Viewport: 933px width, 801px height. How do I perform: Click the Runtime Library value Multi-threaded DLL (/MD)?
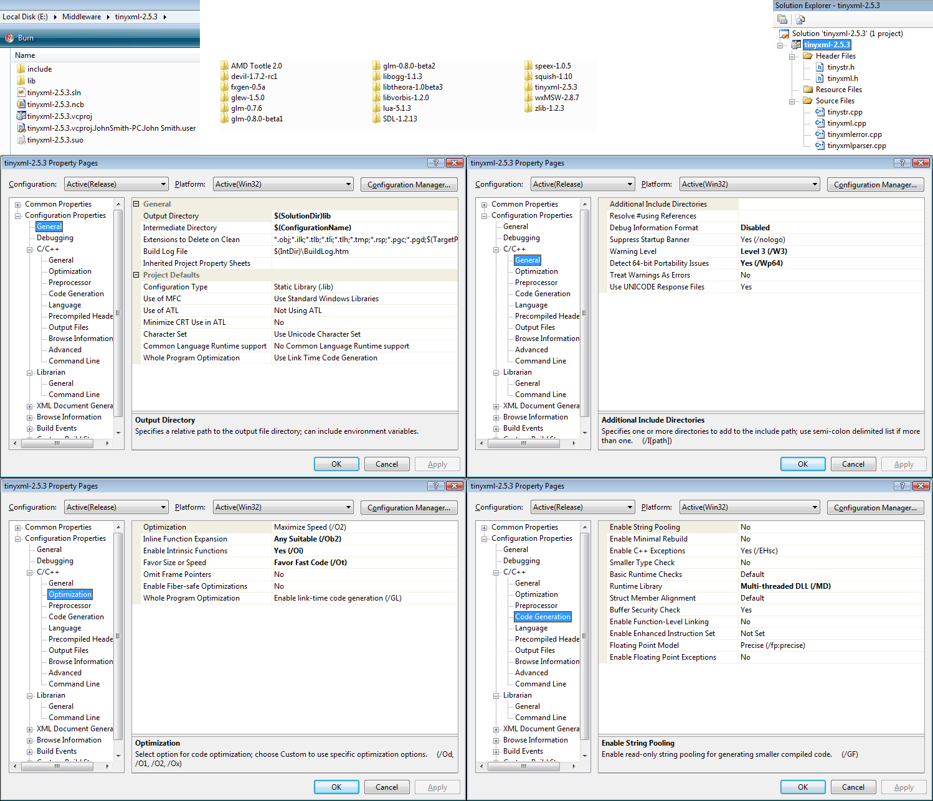pyautogui.click(x=785, y=586)
